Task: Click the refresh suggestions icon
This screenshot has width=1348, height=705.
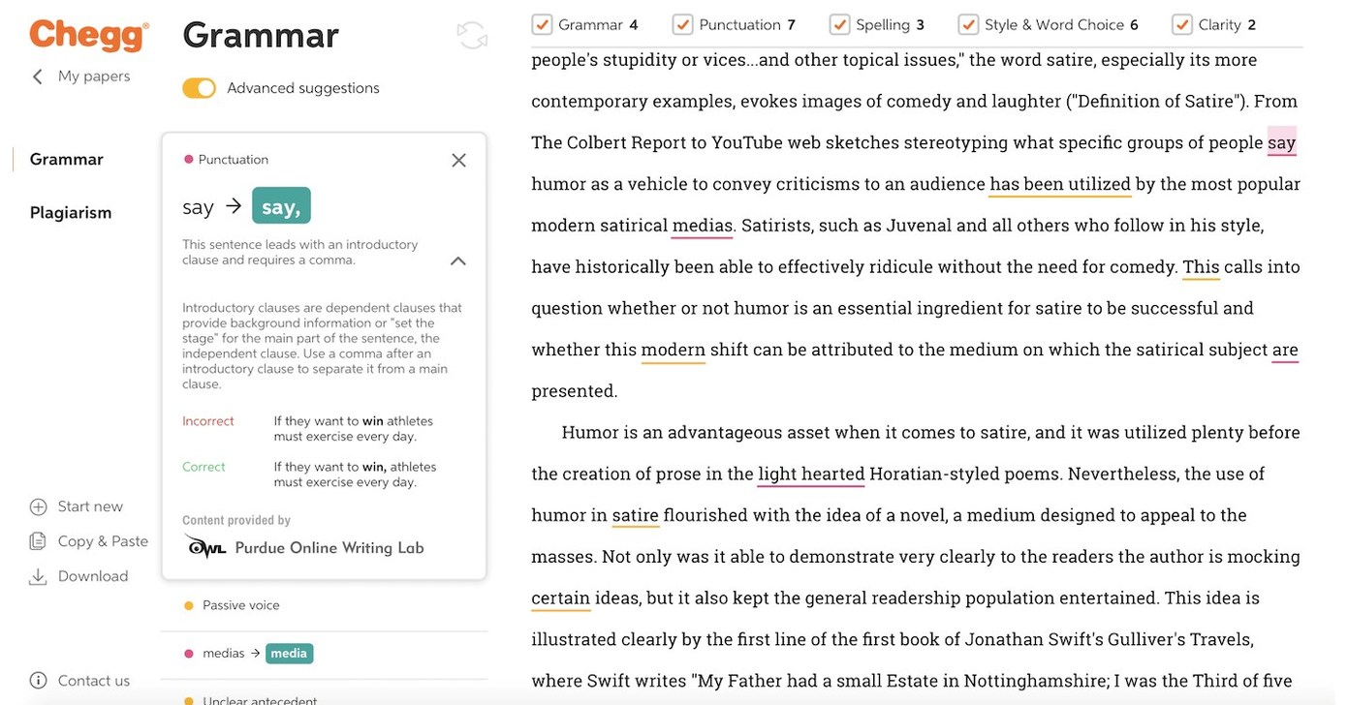Action: coord(472,36)
